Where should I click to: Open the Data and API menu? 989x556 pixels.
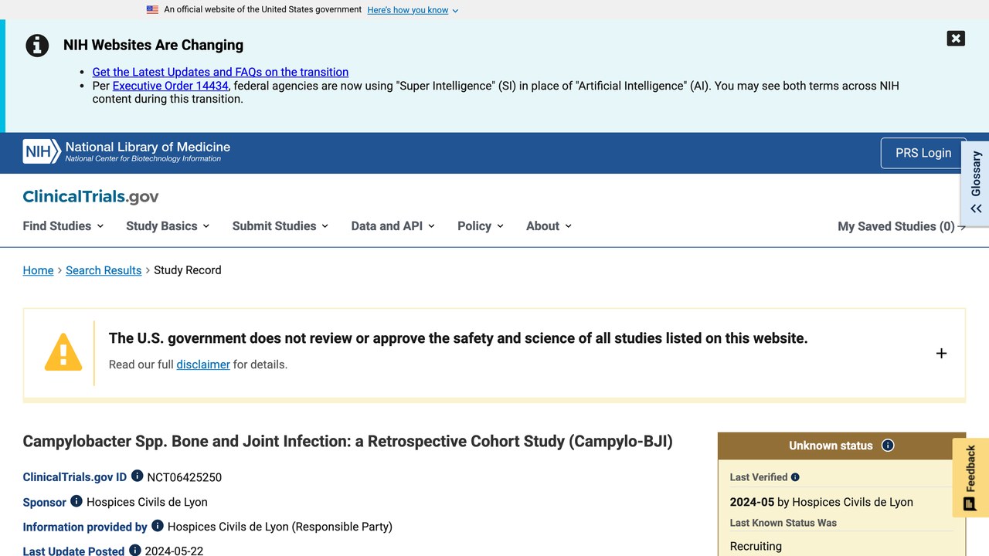coord(393,226)
